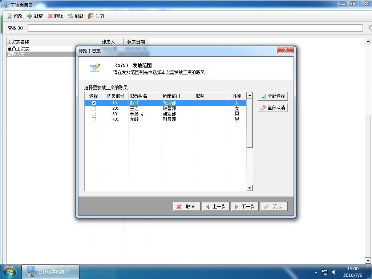Click the Windows Start orb
The width and height of the screenshot is (372, 279).
click(10, 272)
